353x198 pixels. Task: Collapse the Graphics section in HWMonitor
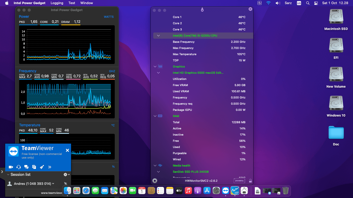[x=155, y=67]
